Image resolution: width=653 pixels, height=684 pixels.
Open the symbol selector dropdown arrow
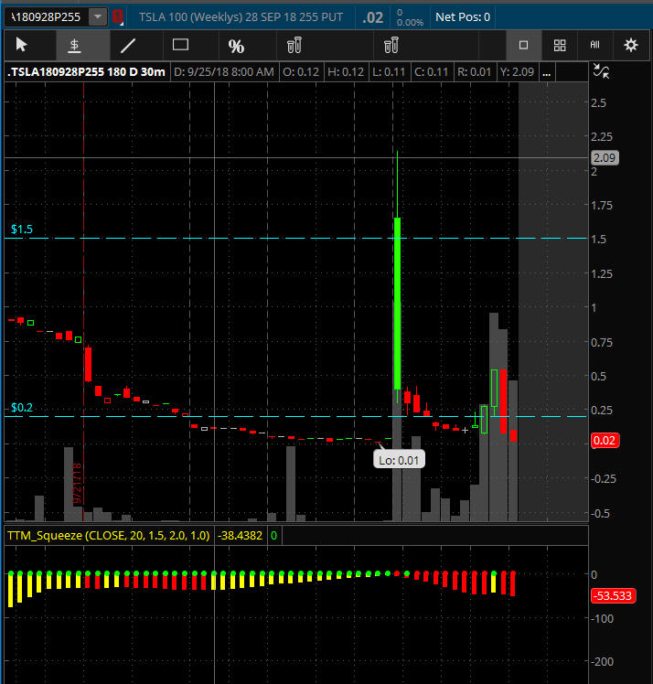pyautogui.click(x=98, y=16)
